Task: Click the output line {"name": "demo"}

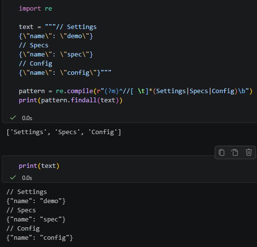Action: click(36, 201)
